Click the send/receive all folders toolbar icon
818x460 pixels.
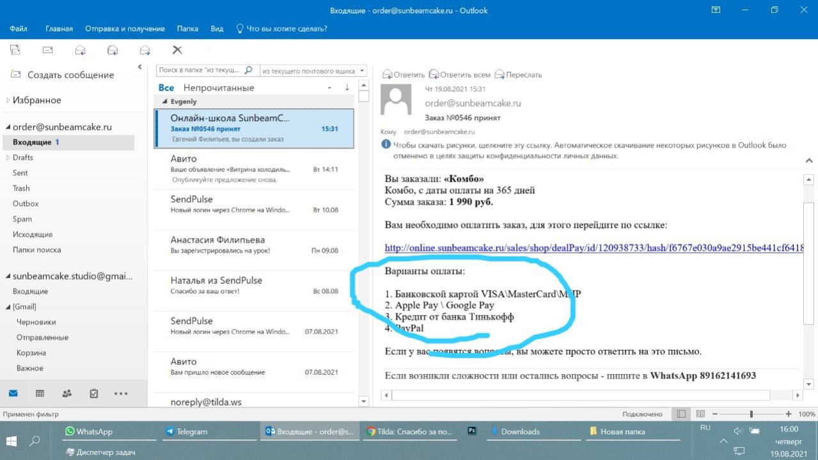[15, 50]
